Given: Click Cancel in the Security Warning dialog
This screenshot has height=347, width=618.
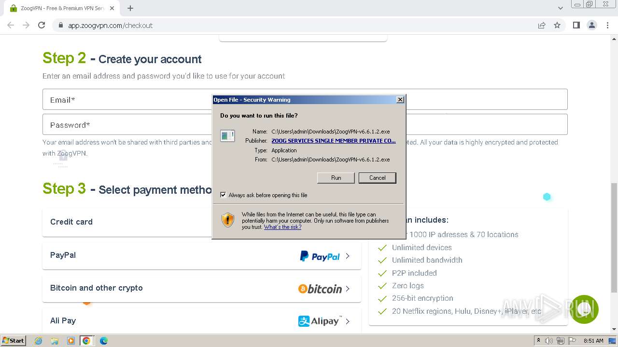Looking at the screenshot, I should [x=378, y=178].
